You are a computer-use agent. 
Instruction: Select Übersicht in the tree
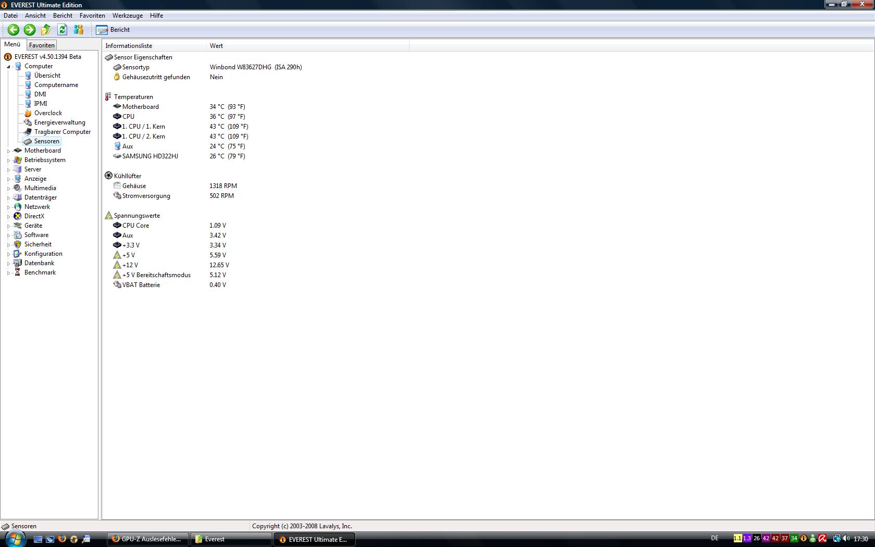[x=47, y=76]
